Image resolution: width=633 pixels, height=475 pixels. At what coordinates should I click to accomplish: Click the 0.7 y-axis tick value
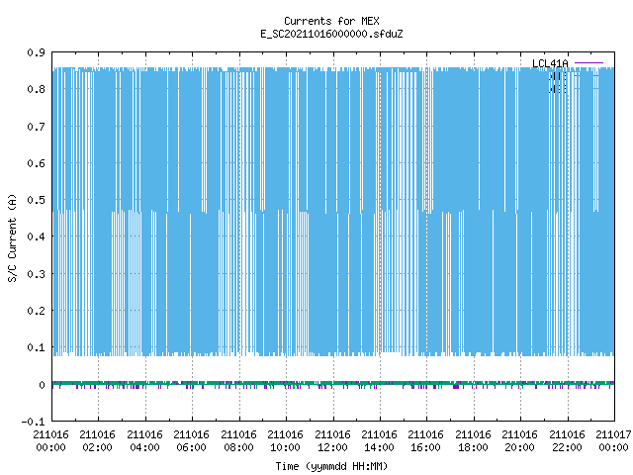[x=36, y=127]
